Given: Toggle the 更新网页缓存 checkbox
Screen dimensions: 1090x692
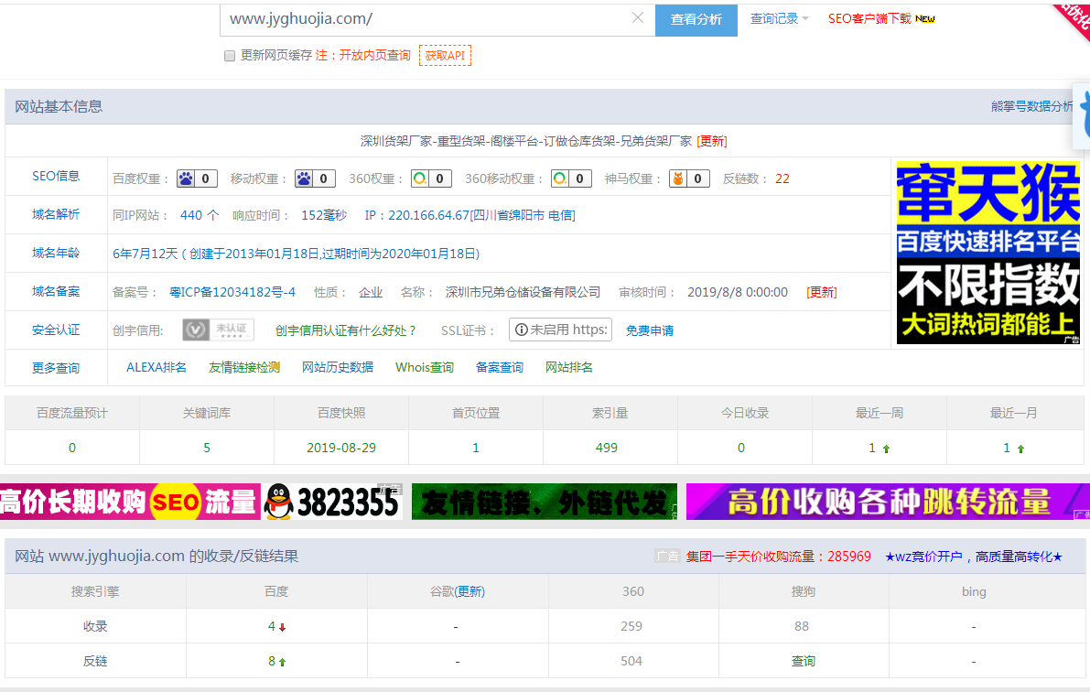Looking at the screenshot, I should pyautogui.click(x=230, y=56).
